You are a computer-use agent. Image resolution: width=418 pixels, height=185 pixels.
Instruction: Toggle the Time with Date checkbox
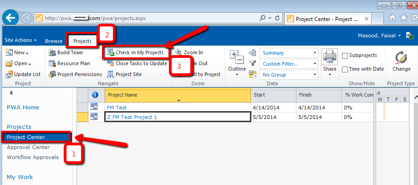tap(345, 69)
